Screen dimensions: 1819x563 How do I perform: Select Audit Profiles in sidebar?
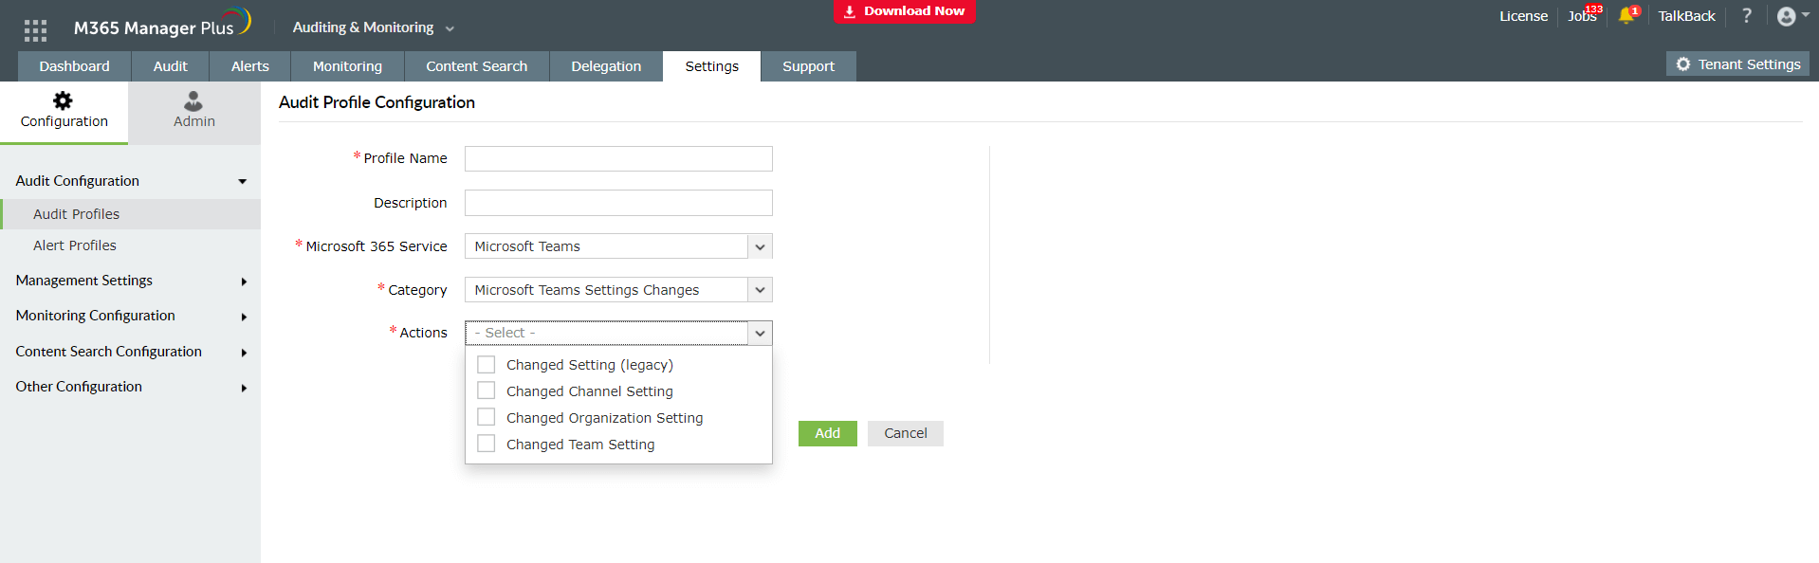pos(130,214)
